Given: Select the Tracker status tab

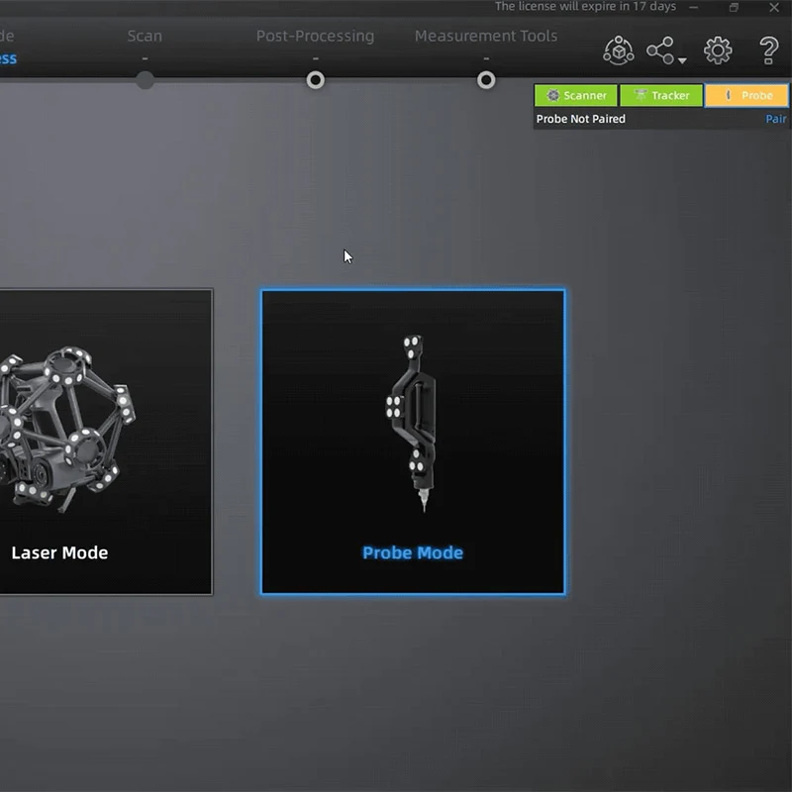Looking at the screenshot, I should coord(661,95).
